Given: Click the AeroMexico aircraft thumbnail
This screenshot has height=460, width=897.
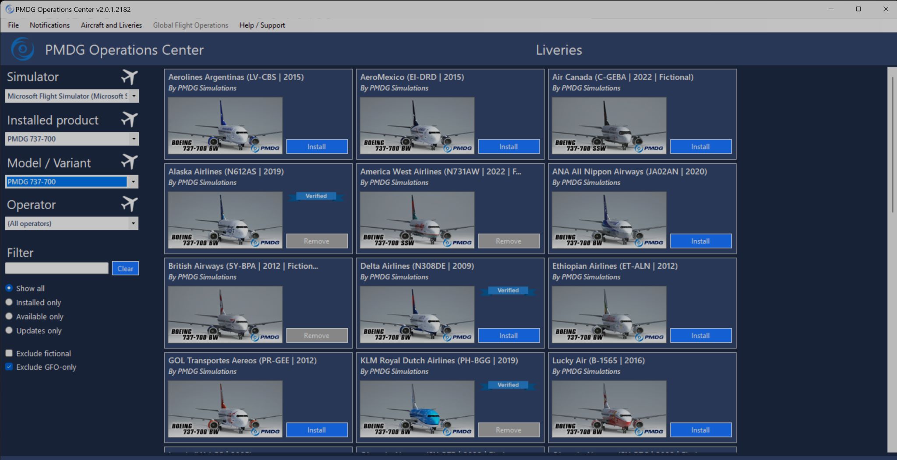Looking at the screenshot, I should click(417, 125).
